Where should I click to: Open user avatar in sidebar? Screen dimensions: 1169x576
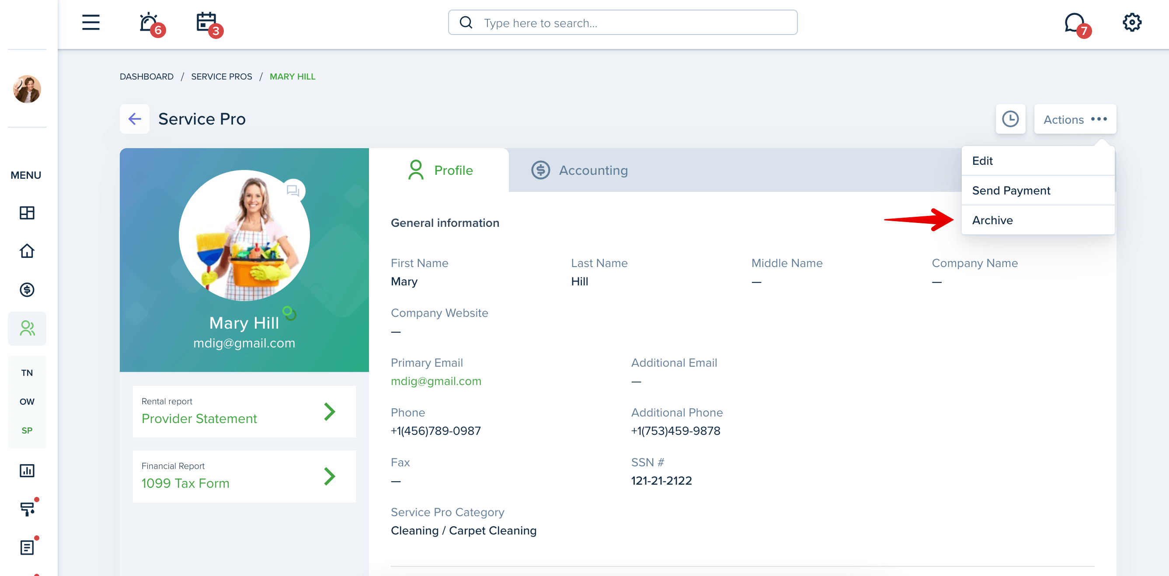pyautogui.click(x=27, y=89)
